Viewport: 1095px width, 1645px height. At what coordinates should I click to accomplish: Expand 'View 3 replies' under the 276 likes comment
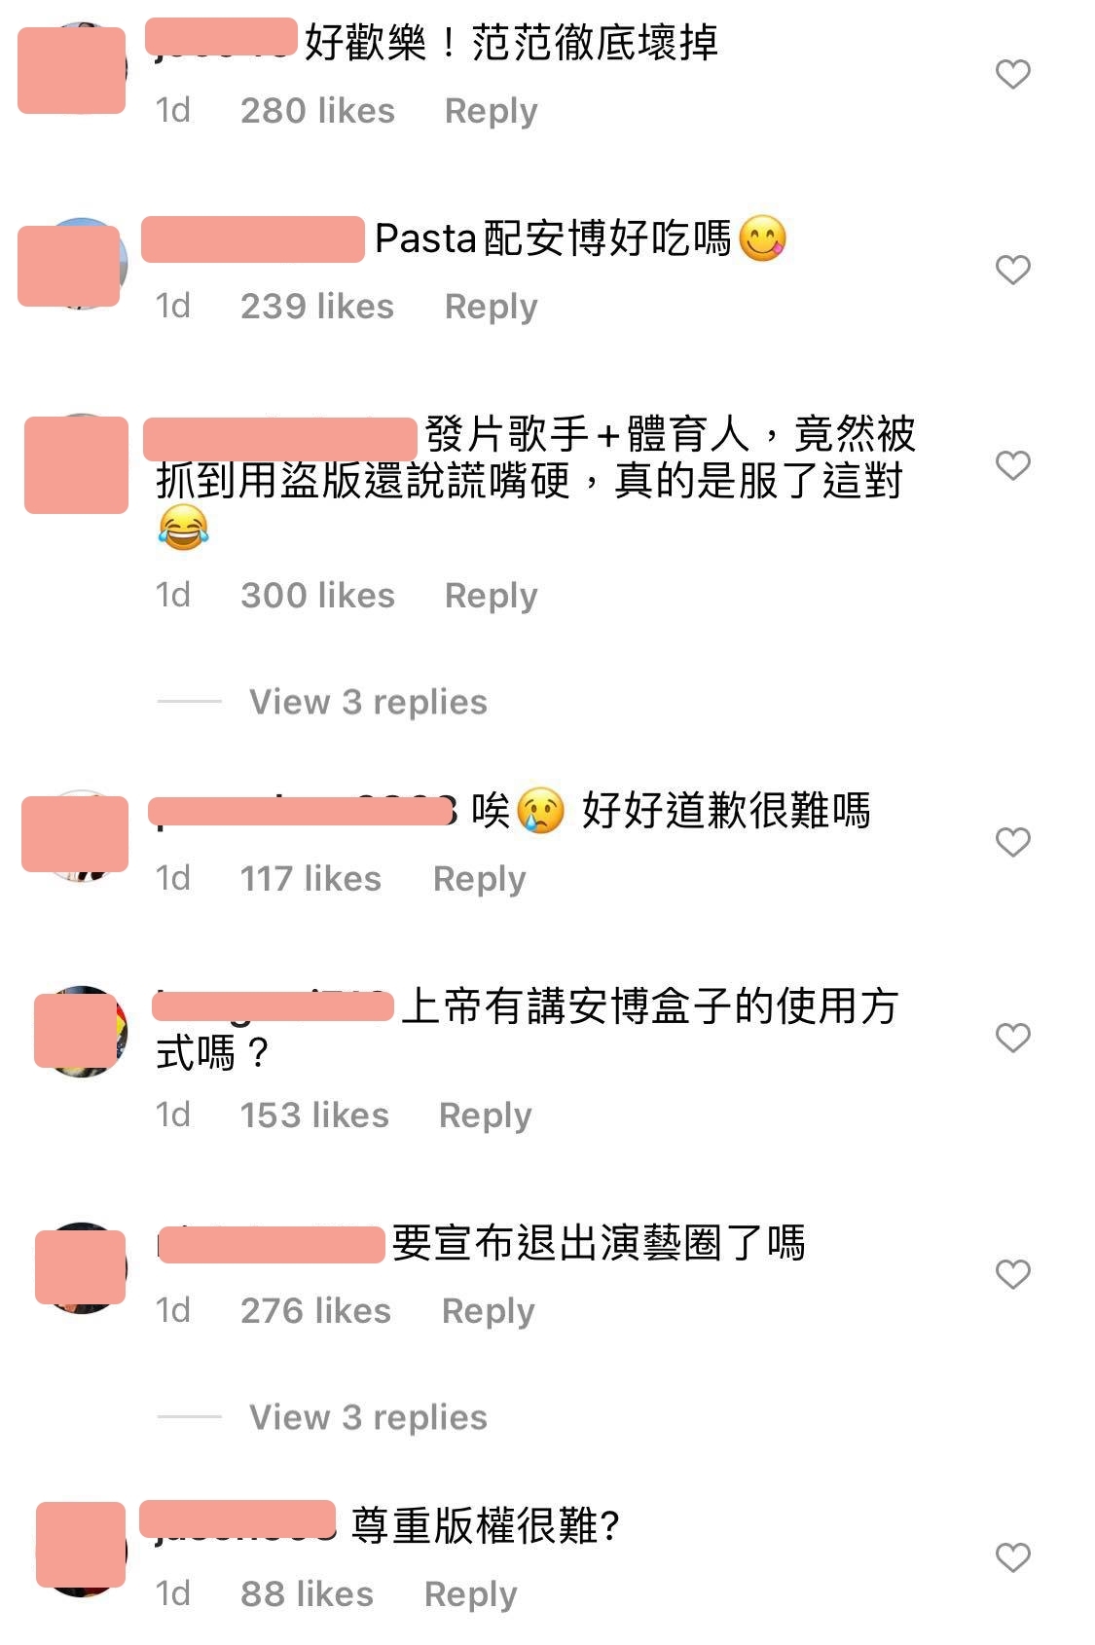[368, 1417]
